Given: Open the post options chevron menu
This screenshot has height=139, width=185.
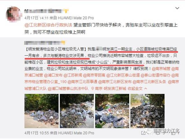Looking at the screenshot, I should [x=177, y=8].
